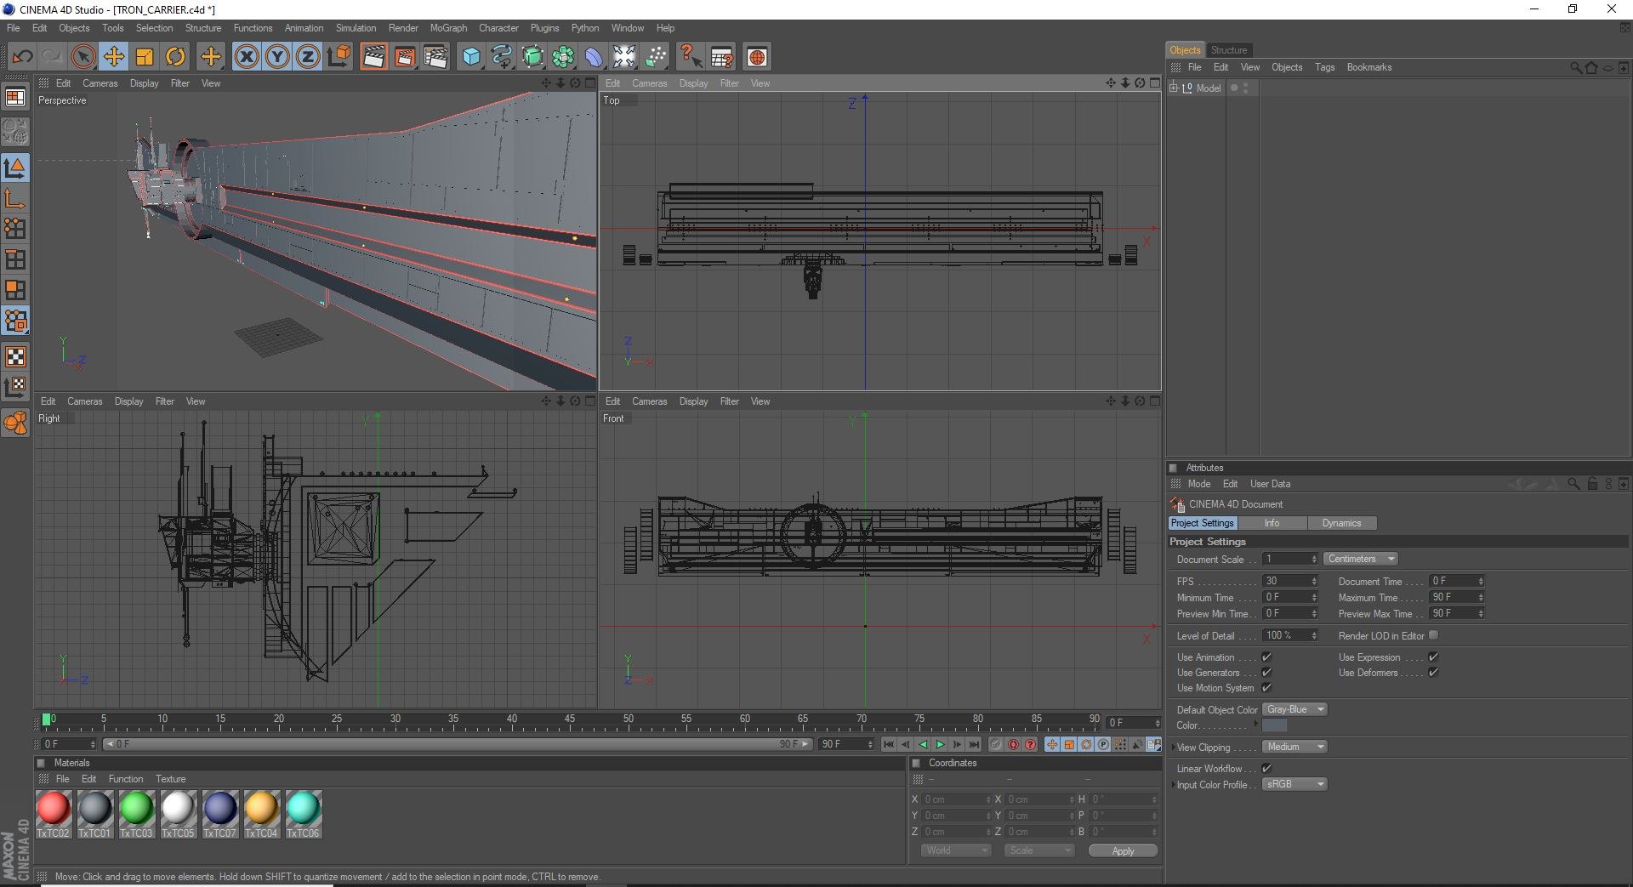Add a Cube primitive object

(470, 57)
